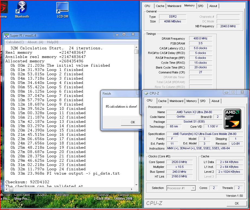Switch to Memory tab in lower CPU-Z window
The height and width of the screenshot is (210, 250).
[192, 101]
